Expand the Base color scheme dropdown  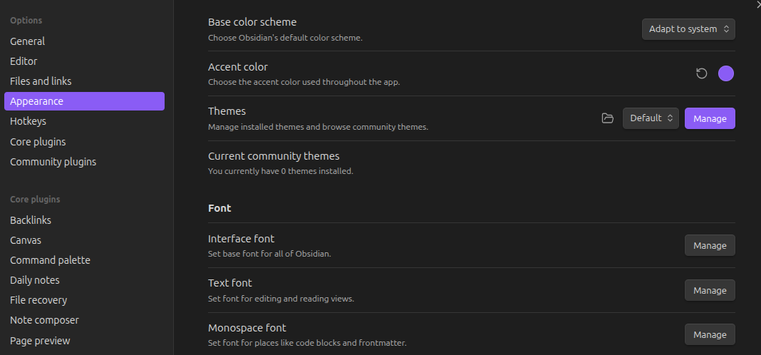688,29
